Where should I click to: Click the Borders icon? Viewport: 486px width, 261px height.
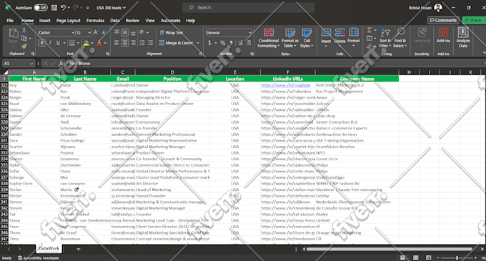point(72,43)
